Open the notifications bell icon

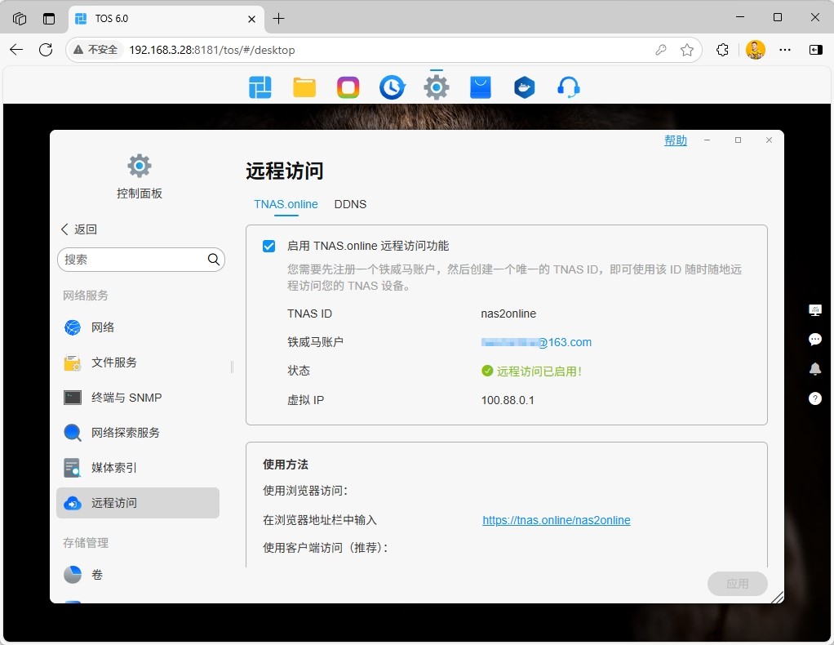click(815, 369)
